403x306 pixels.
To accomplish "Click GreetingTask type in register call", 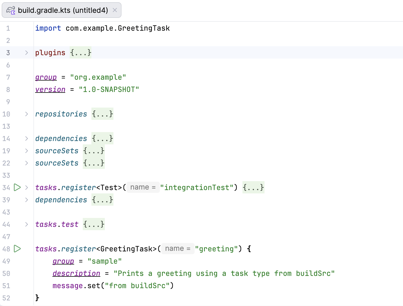I will click(x=126, y=249).
